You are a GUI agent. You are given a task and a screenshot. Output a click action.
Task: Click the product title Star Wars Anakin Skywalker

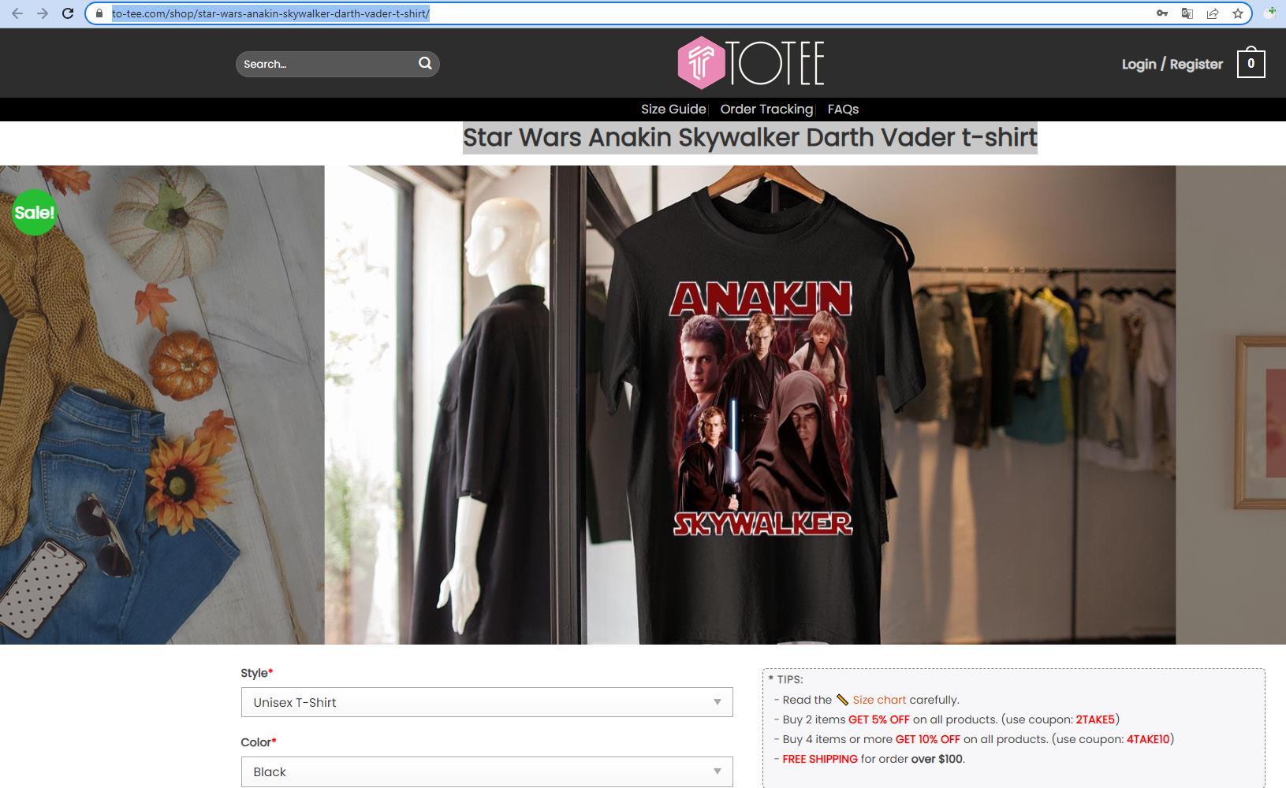(750, 137)
